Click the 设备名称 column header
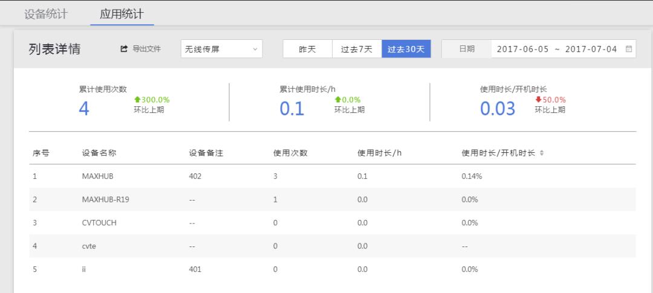The height and width of the screenshot is (293, 653). pyautogui.click(x=99, y=153)
